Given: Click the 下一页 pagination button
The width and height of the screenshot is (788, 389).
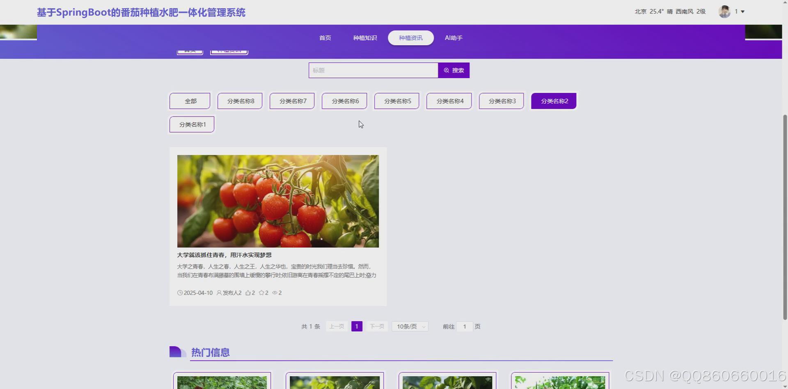Looking at the screenshot, I should point(377,327).
